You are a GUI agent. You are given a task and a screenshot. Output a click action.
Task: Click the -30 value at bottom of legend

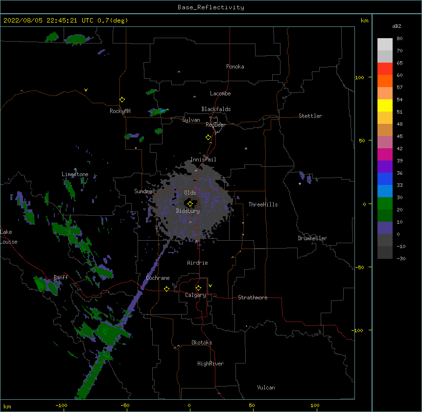(401, 259)
